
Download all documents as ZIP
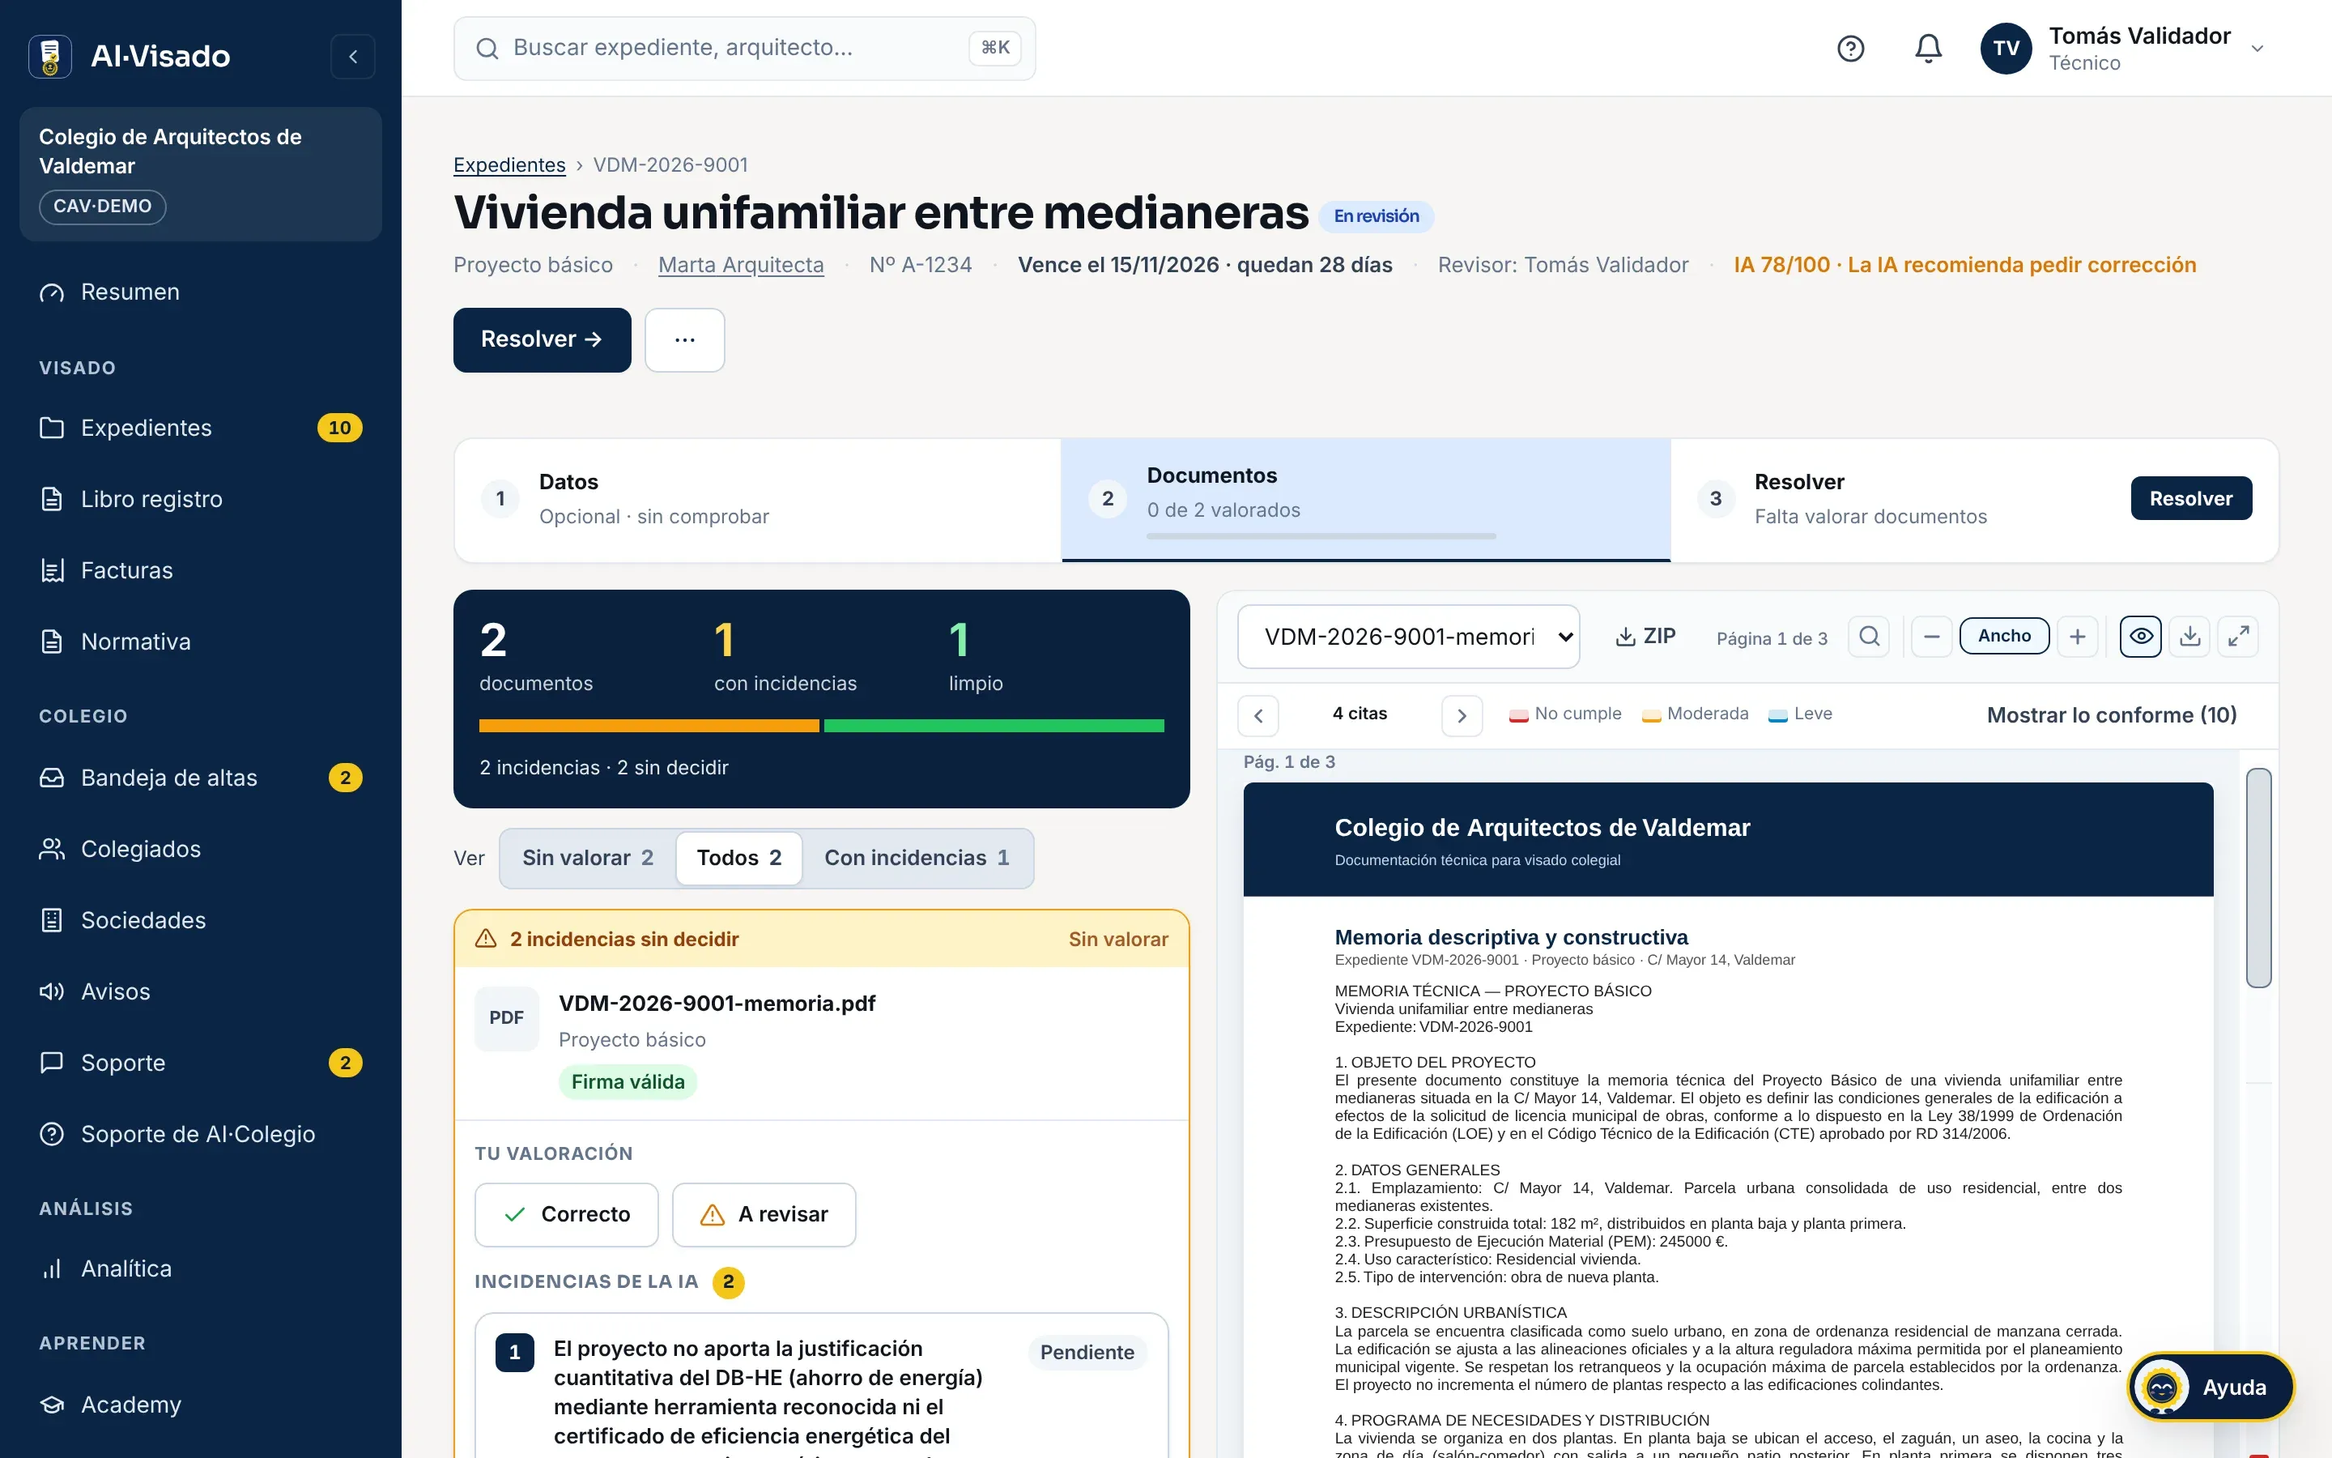click(x=1646, y=637)
